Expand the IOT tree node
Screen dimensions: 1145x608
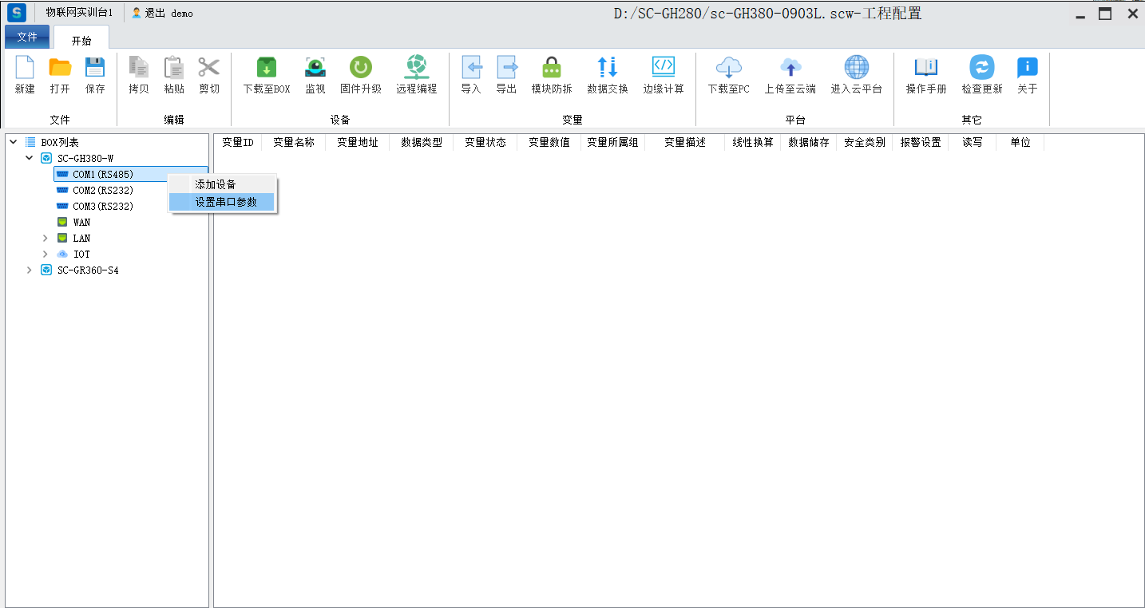46,255
